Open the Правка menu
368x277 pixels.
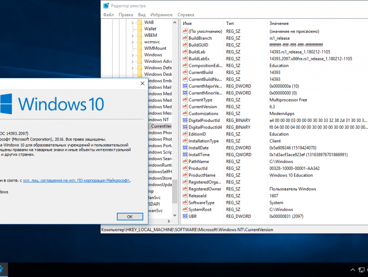(x=126, y=15)
